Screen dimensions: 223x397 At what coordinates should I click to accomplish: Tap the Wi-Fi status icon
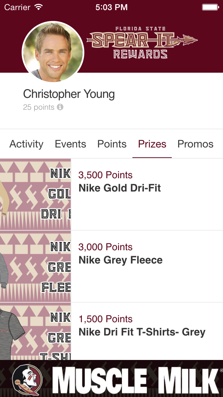click(x=38, y=7)
